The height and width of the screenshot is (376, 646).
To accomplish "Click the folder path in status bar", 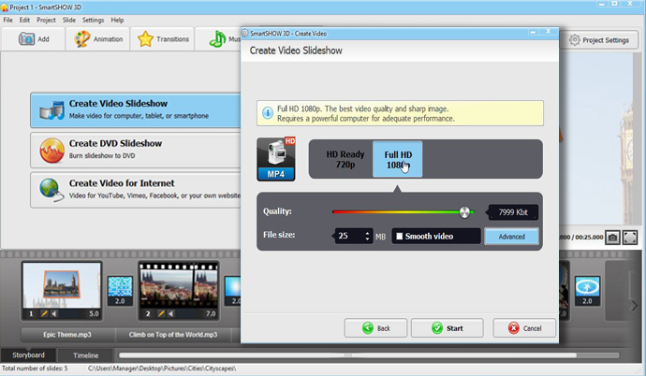I will [162, 369].
